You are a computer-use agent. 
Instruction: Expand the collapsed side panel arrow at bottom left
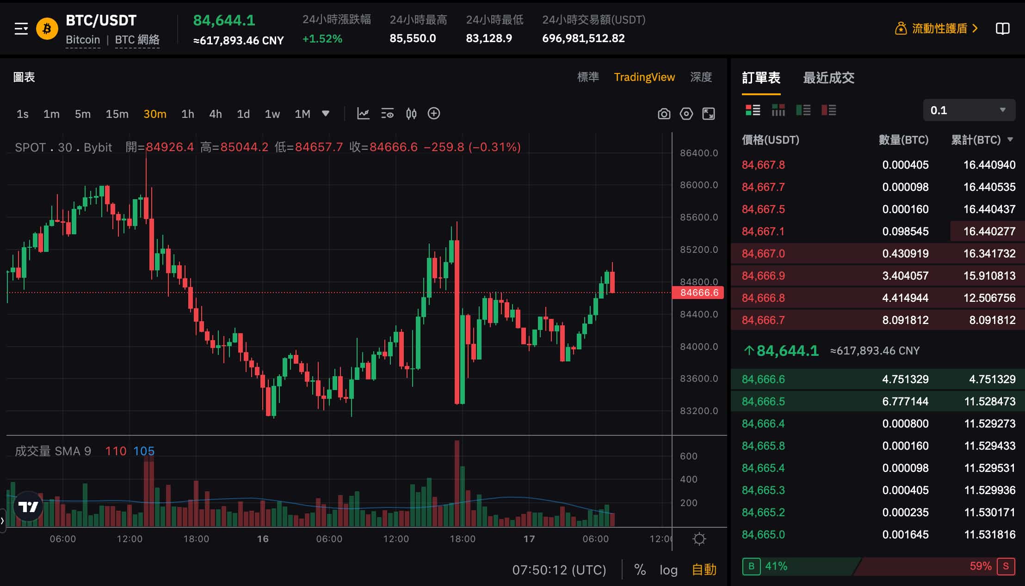point(3,520)
